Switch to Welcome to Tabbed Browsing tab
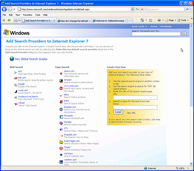Image resolution: width=194 pixels, height=171 pixels. click(x=109, y=21)
